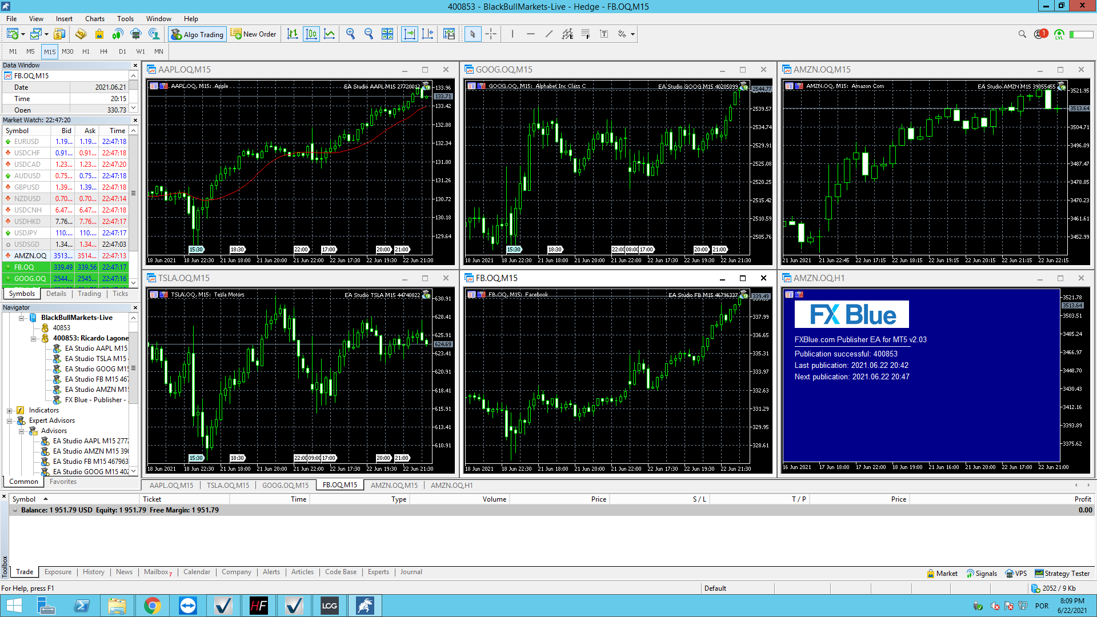Select the trendline drawing tool

(549, 34)
